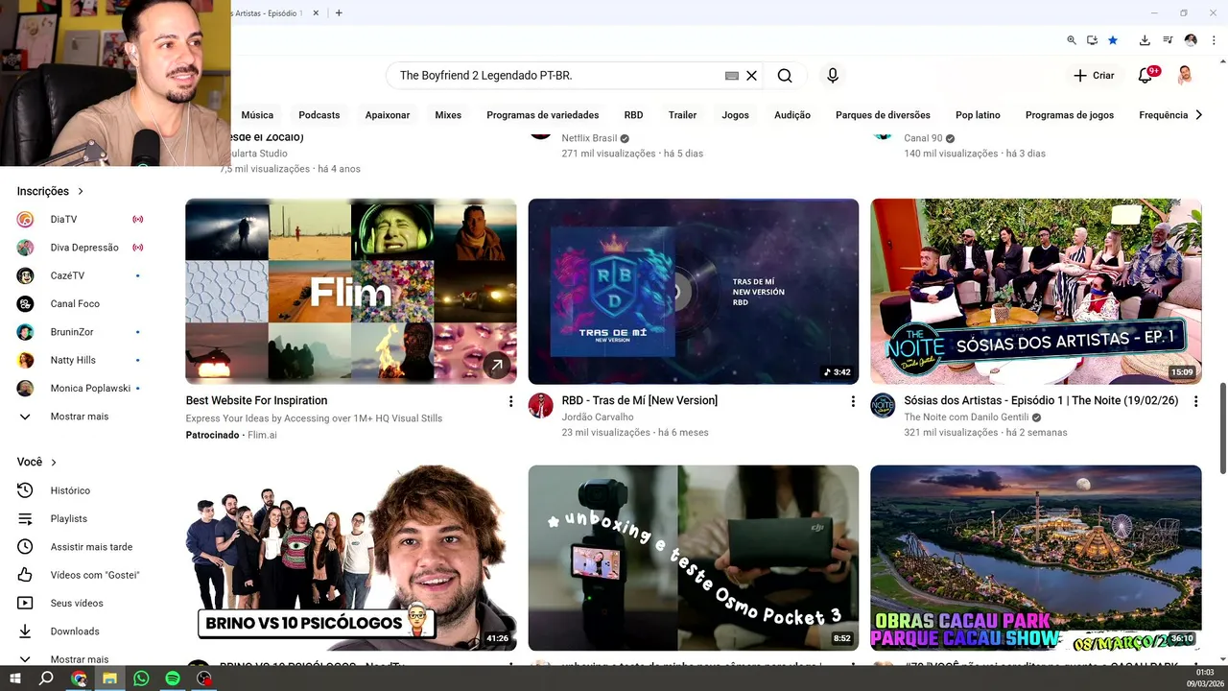Open DiaTV subscription channel

81,220
